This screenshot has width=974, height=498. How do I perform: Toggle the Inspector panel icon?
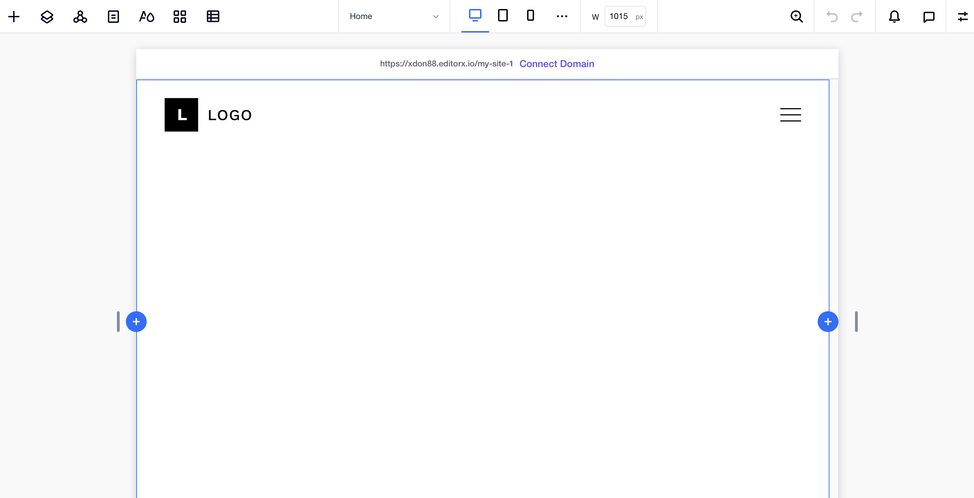(x=962, y=16)
